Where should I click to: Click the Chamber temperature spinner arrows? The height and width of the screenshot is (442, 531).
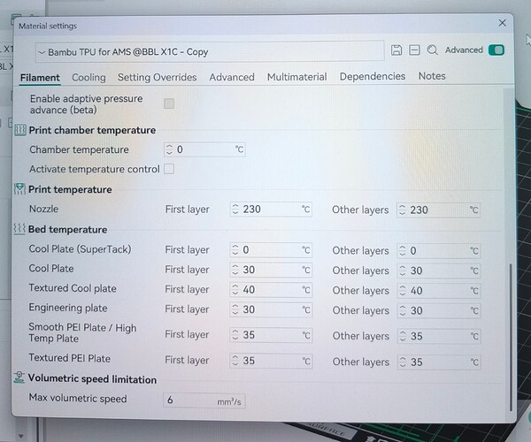point(169,149)
